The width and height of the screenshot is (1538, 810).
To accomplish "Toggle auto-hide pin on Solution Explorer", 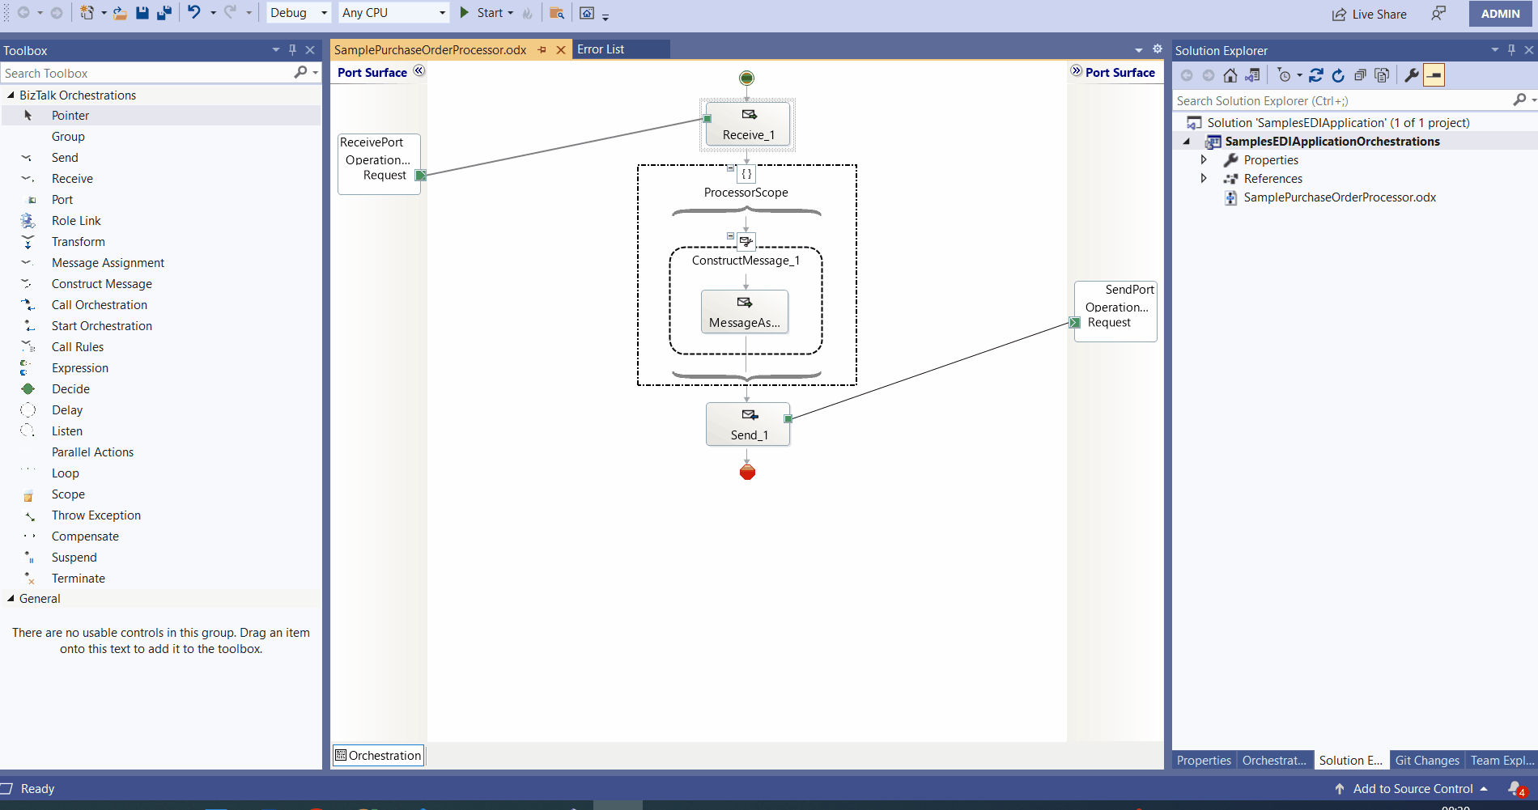I will [1511, 50].
